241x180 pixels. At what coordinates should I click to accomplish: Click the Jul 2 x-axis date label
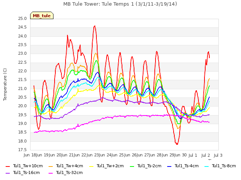click(x=206, y=155)
